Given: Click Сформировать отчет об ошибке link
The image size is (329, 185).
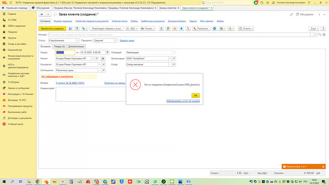Looking at the screenshot, I should pos(183,101).
